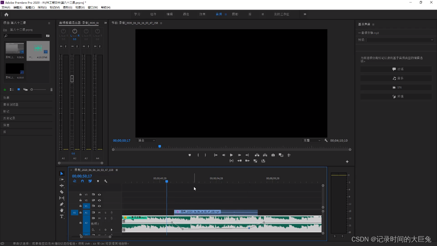Mute A2 channel in audio mixer
The height and width of the screenshot is (246, 437).
point(72,47)
